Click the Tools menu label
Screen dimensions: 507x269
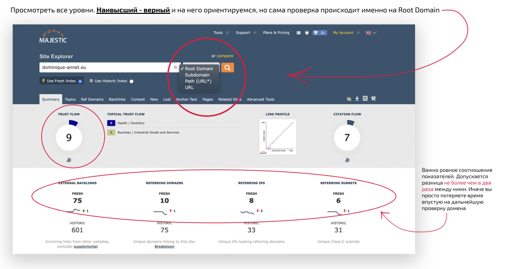pos(218,33)
